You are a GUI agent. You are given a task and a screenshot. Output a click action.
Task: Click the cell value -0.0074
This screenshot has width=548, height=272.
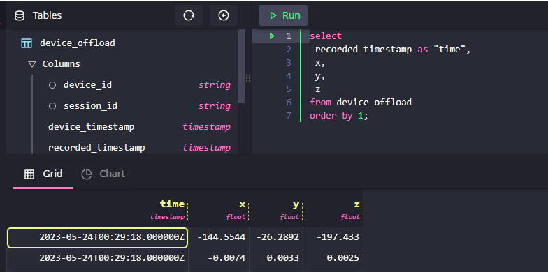pos(226,258)
